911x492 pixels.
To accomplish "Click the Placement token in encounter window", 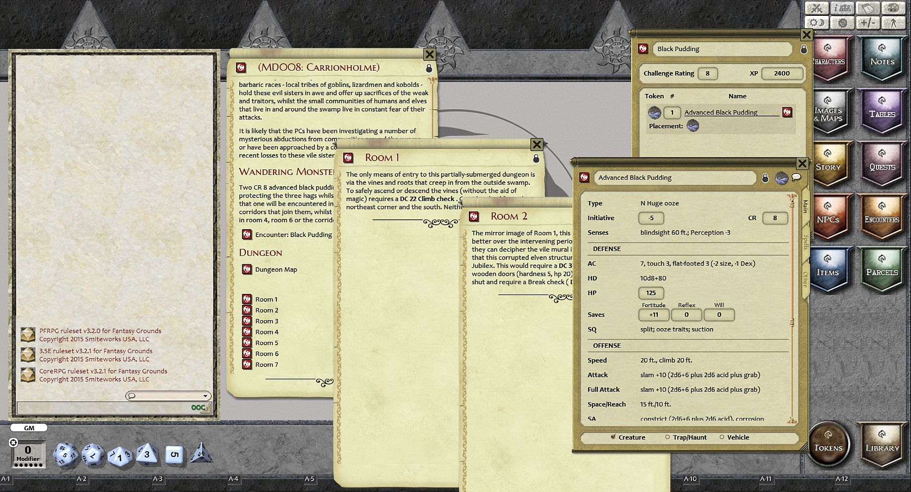I will (x=693, y=126).
